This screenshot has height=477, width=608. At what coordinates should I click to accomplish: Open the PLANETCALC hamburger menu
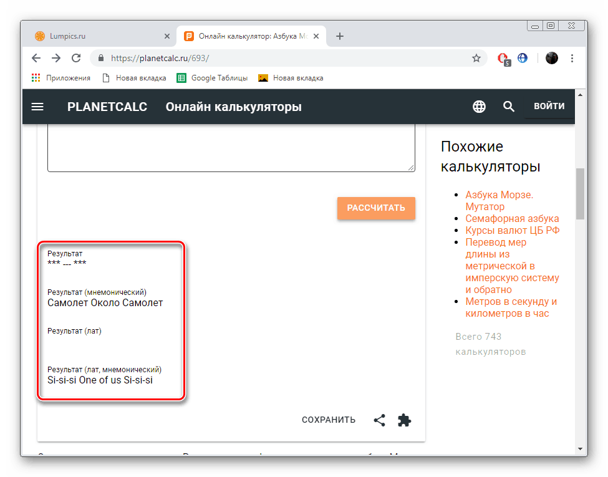point(37,107)
